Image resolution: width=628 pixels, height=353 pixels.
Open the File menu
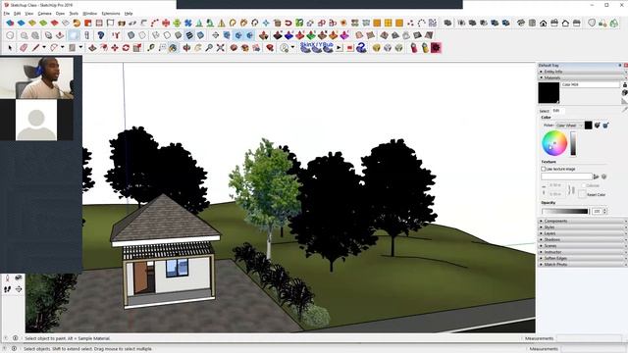click(x=7, y=14)
